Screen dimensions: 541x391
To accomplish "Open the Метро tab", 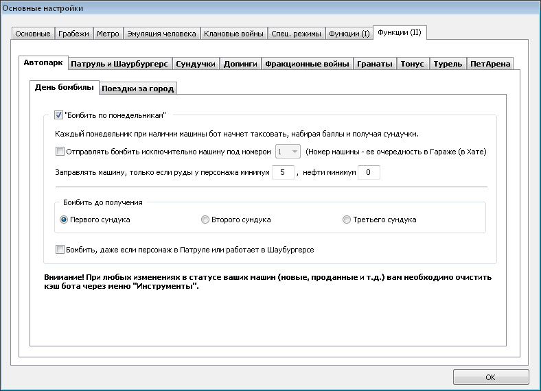I will click(108, 34).
